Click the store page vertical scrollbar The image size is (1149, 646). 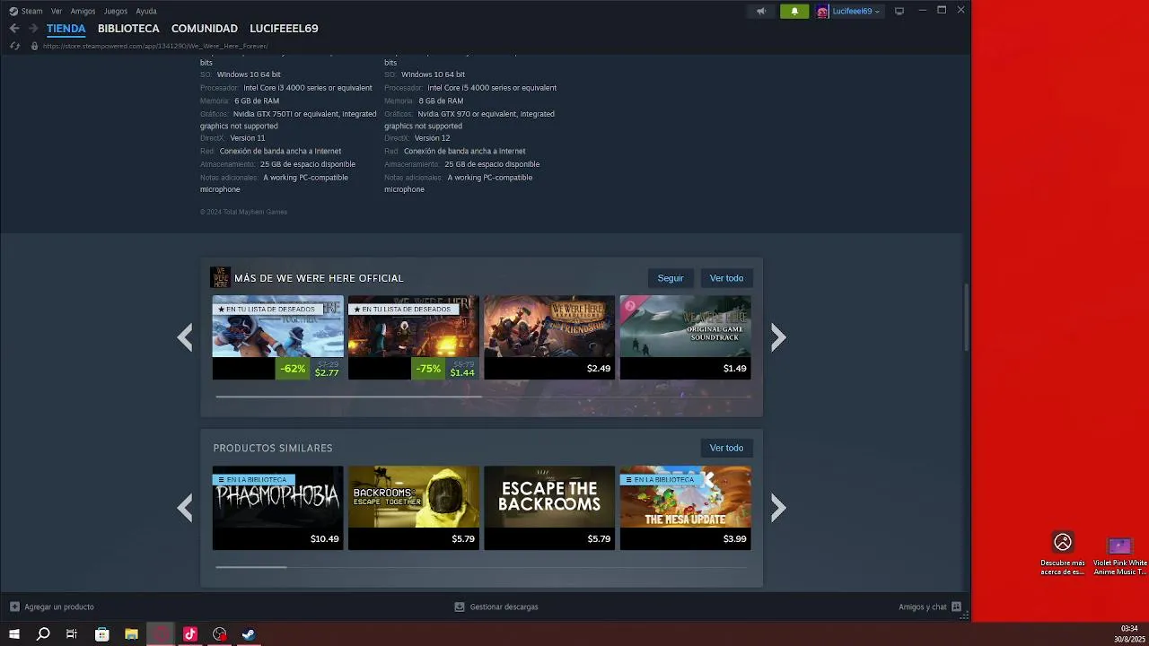tap(966, 319)
